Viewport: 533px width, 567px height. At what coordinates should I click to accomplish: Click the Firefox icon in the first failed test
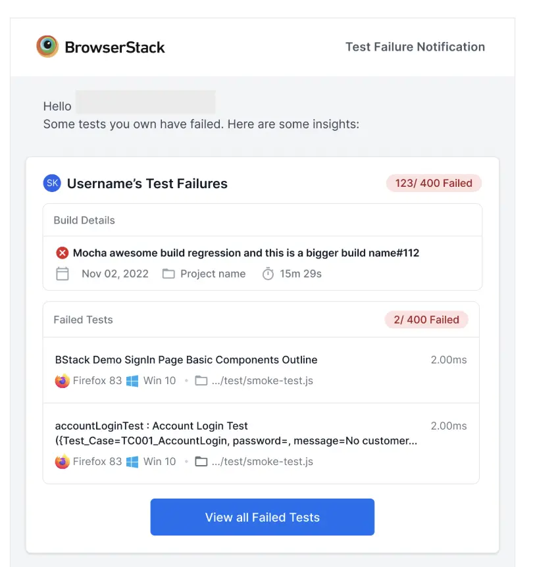click(63, 381)
